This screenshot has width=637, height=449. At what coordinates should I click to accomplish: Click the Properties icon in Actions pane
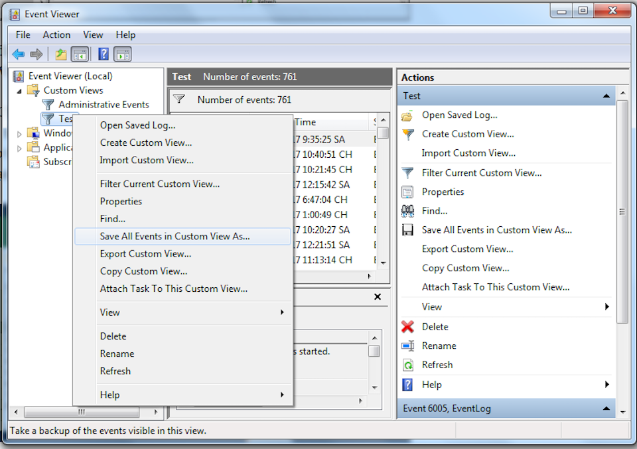tap(407, 192)
